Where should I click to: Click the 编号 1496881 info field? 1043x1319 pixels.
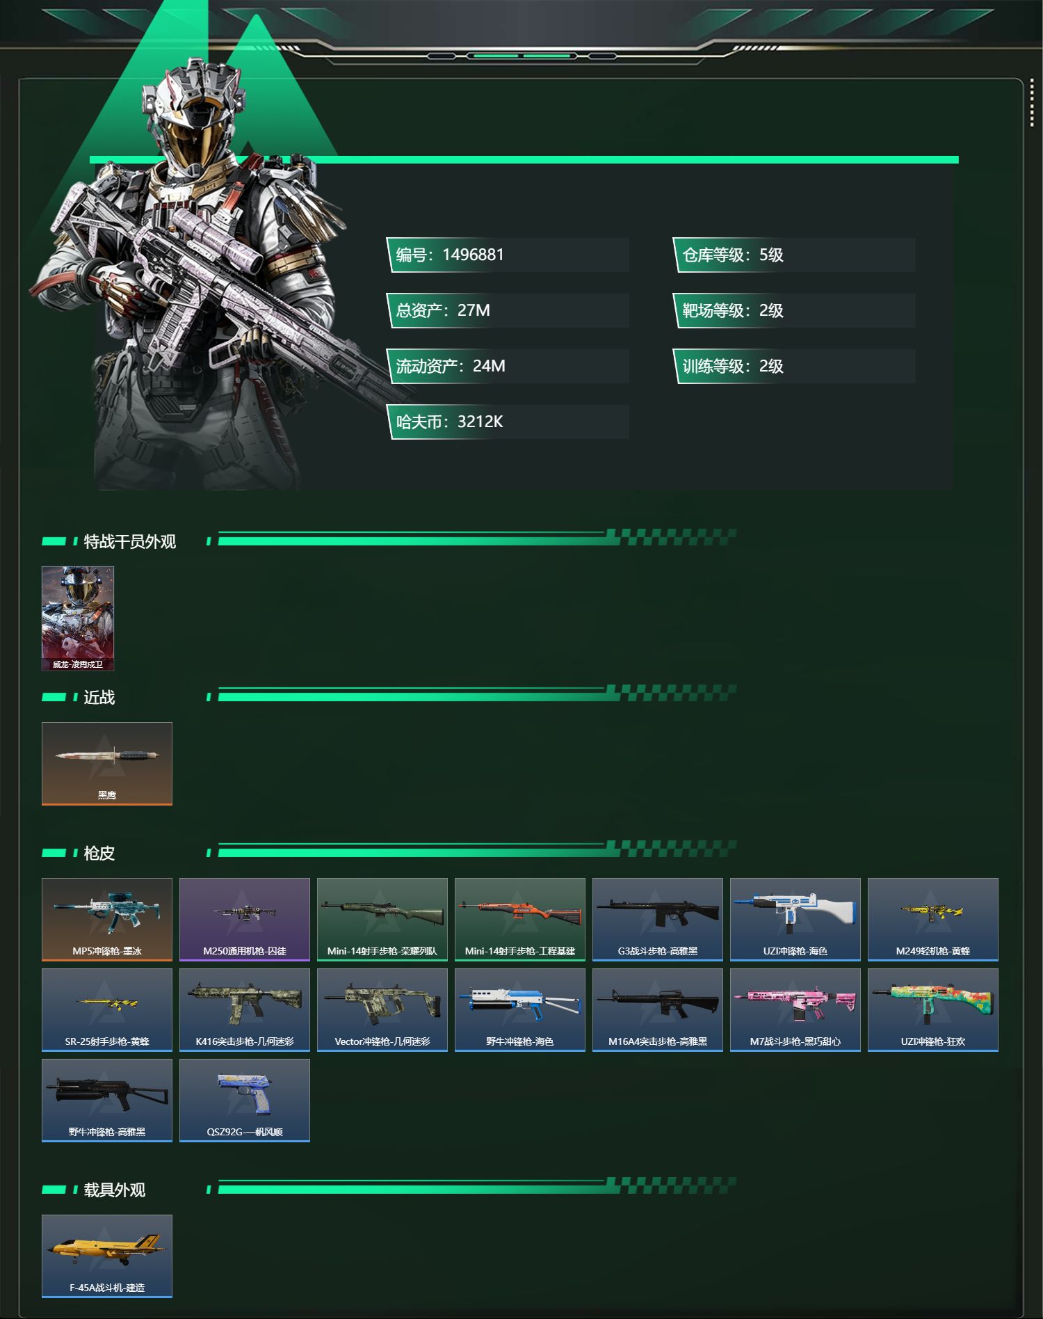pyautogui.click(x=508, y=255)
